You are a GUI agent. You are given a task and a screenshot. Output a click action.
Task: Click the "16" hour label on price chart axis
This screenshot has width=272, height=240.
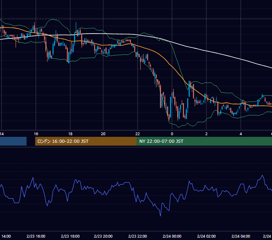click(x=36, y=134)
